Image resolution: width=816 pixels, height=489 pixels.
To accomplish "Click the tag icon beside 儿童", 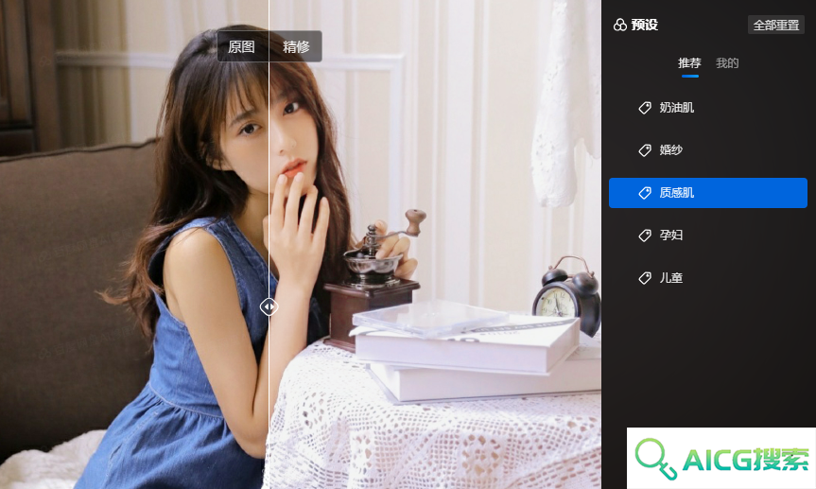I will (645, 278).
